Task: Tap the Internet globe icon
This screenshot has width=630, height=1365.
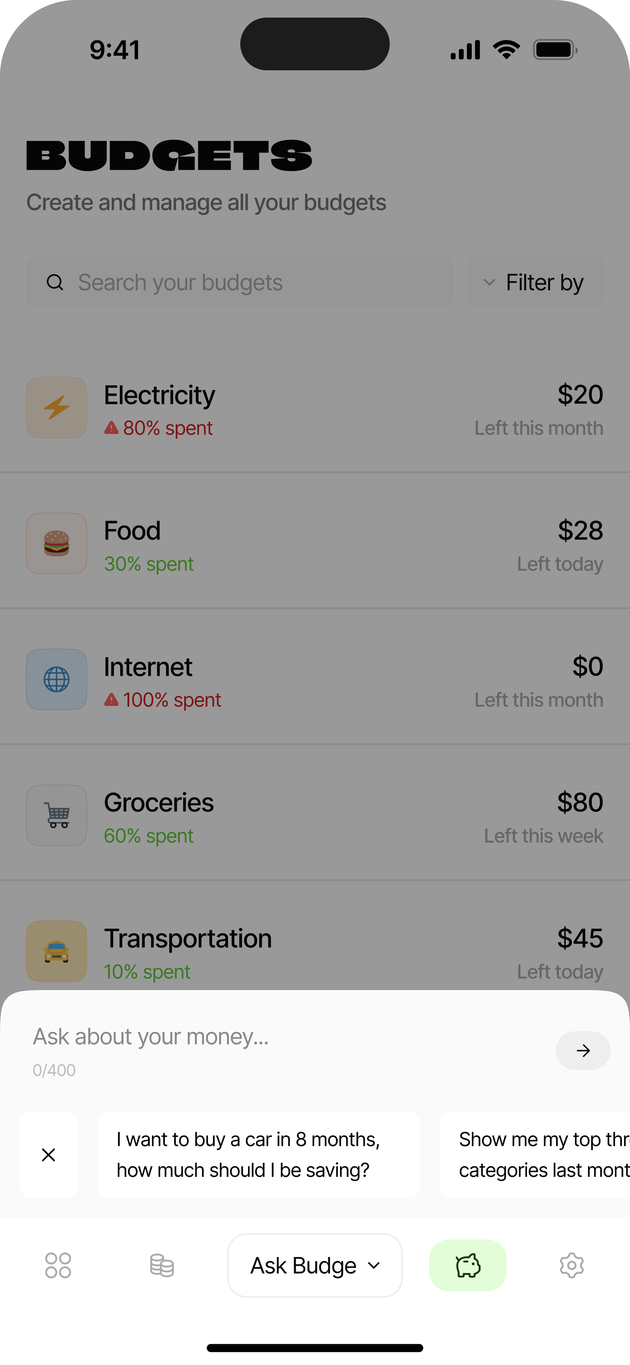Action: (57, 679)
